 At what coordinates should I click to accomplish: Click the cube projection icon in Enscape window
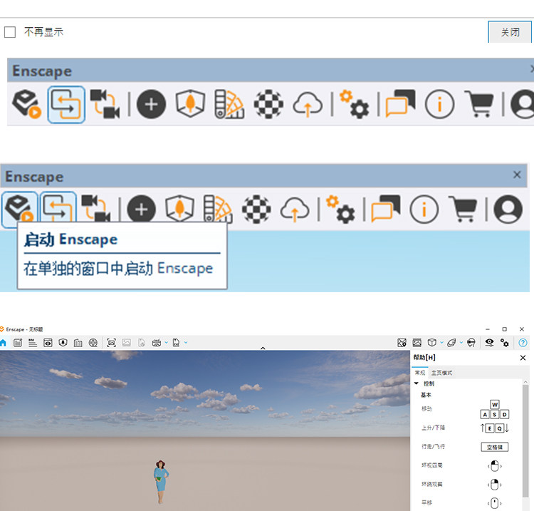coord(432,342)
